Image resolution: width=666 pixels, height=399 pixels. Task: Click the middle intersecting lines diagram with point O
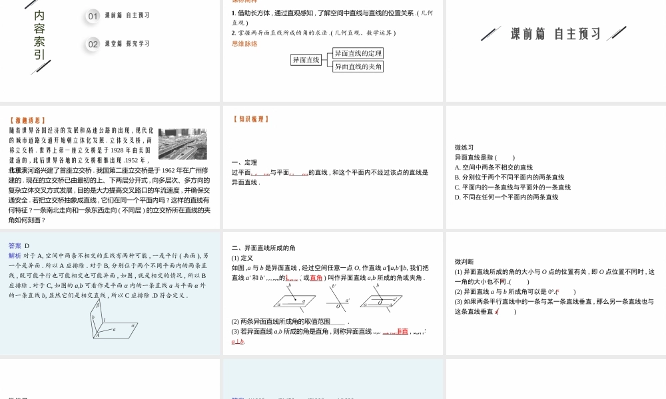point(340,298)
